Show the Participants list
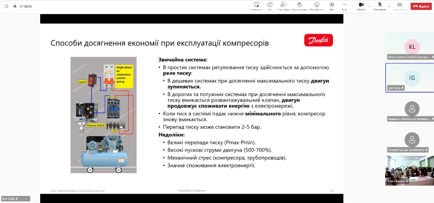 tap(283, 6)
